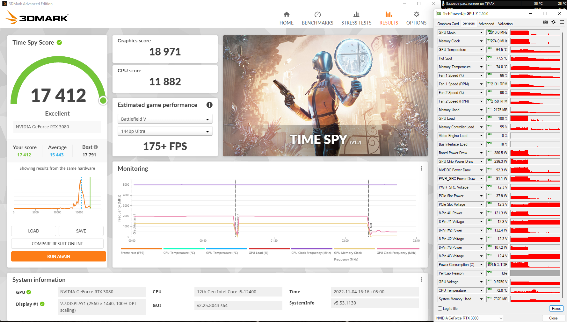Click the green check beside GPU label

[29, 292]
